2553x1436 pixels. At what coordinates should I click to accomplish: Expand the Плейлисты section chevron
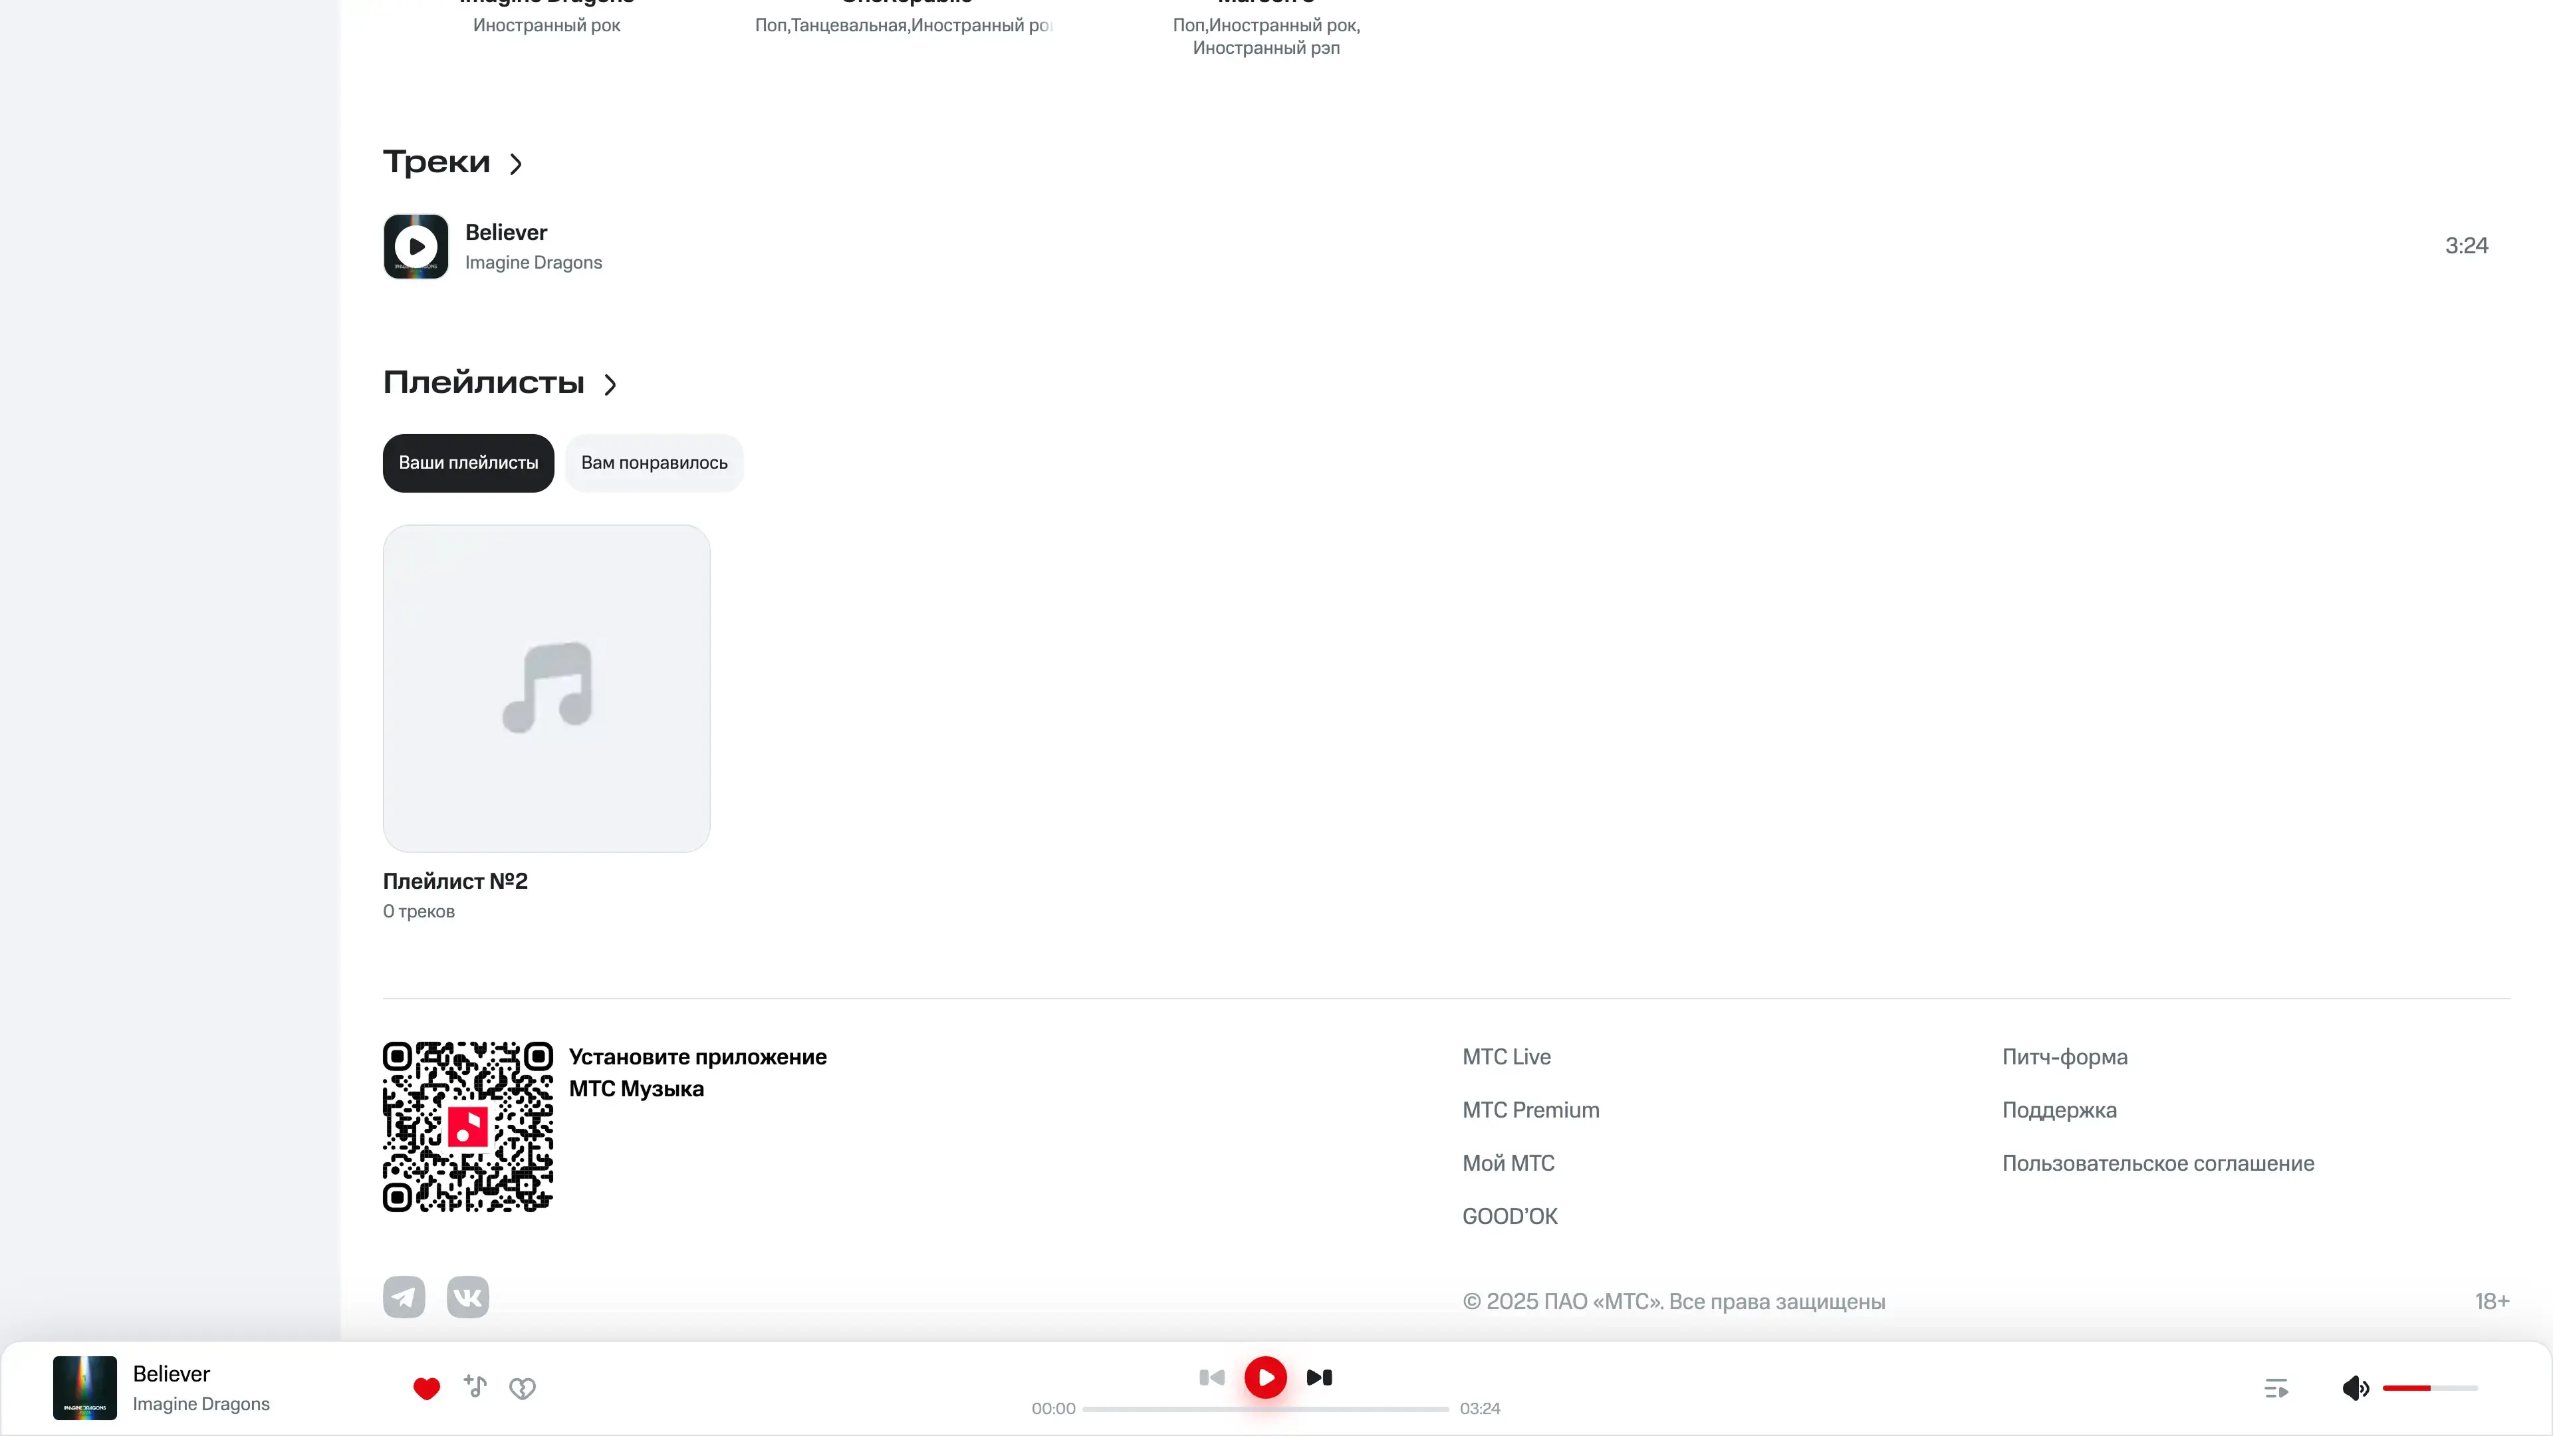point(610,384)
